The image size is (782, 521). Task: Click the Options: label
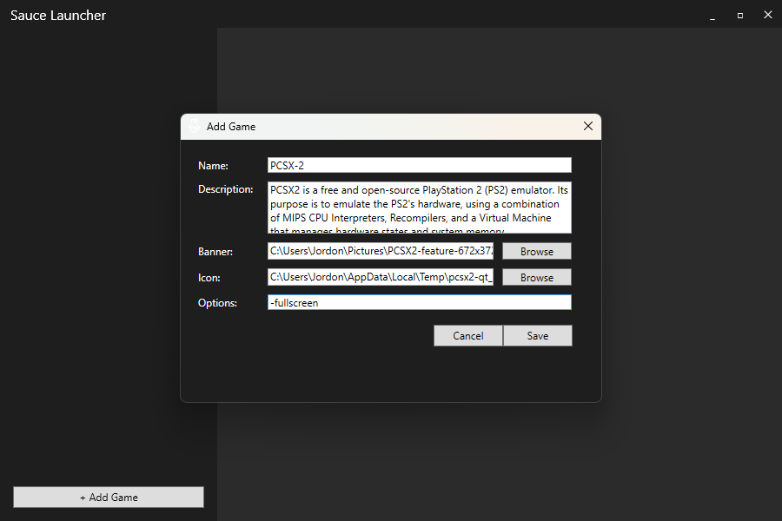[x=217, y=303]
